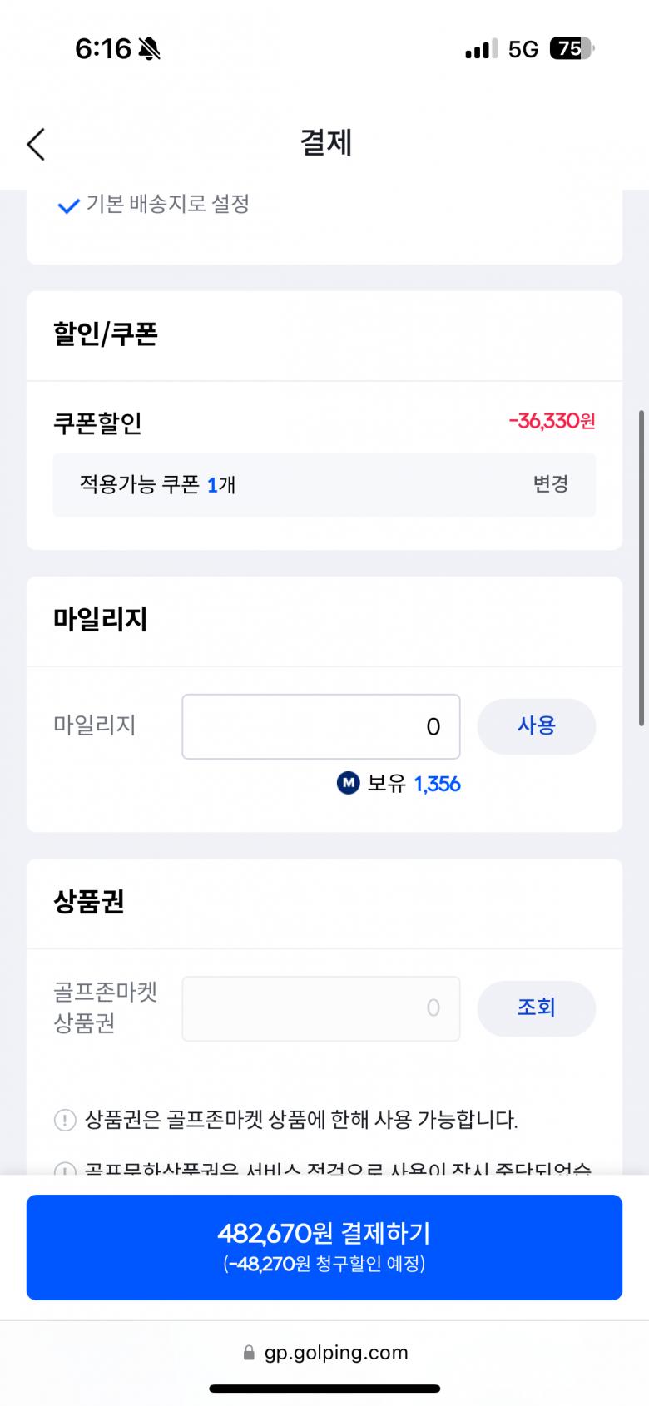649x1406 pixels.
Task: Tap the back arrow icon
Action: (36, 144)
